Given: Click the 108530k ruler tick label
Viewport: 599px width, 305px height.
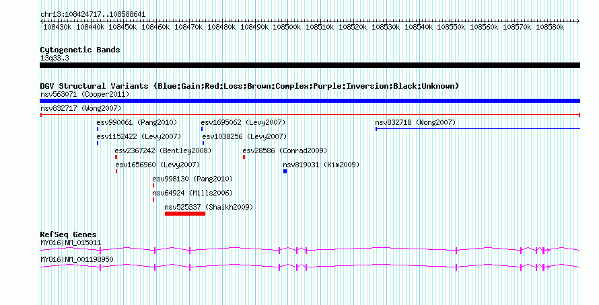Looking at the screenshot, I should pos(386,27).
